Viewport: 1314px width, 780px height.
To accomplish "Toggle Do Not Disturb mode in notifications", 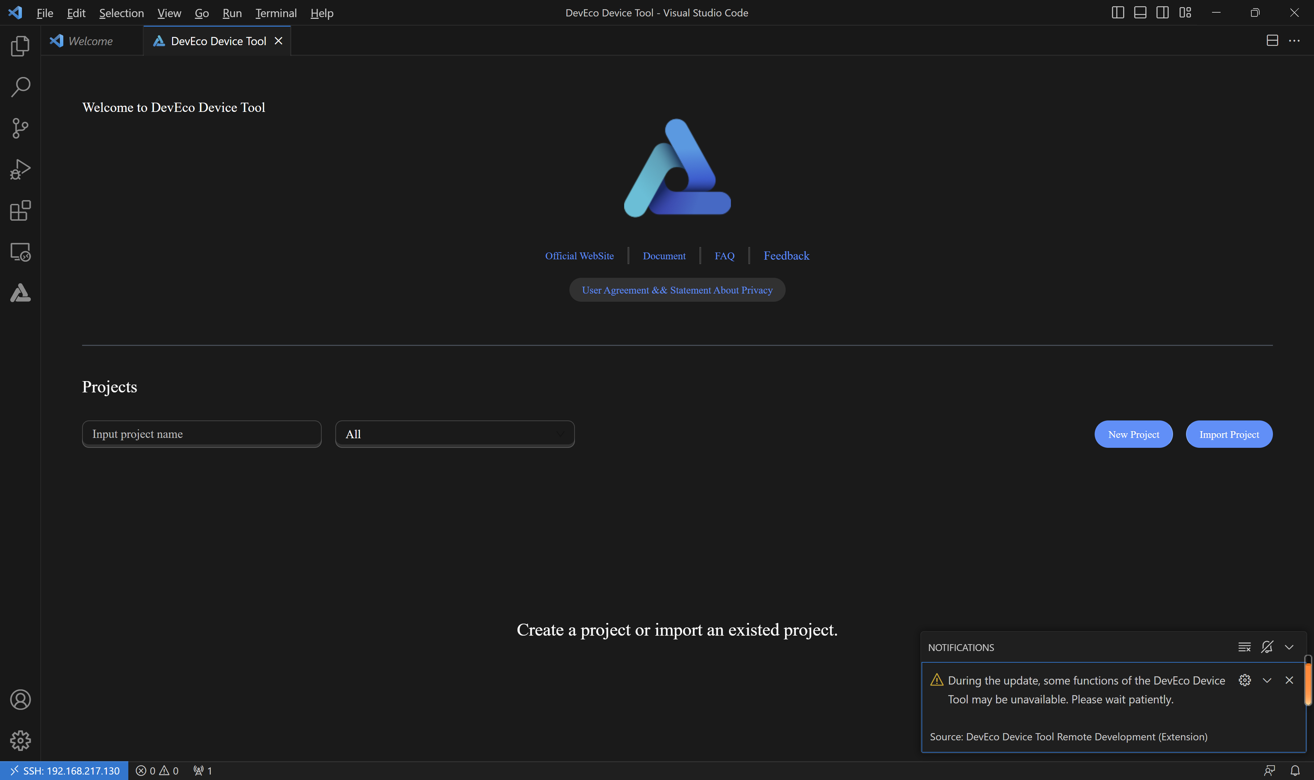I will pyautogui.click(x=1267, y=647).
